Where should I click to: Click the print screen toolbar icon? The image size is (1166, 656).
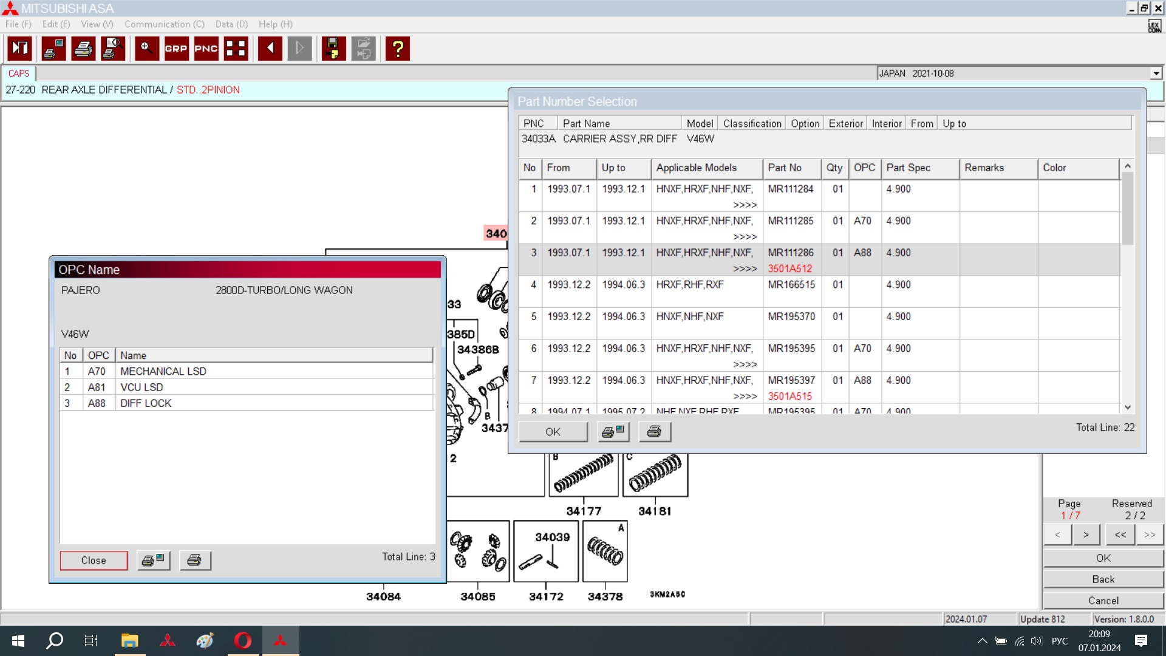(x=53, y=49)
